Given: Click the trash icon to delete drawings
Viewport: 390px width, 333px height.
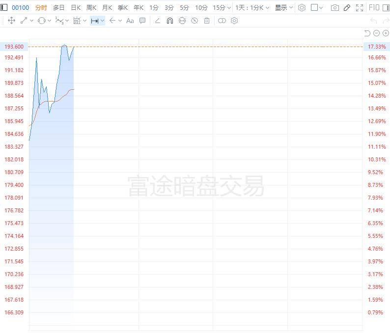Looking at the screenshot, I should pos(207,21).
